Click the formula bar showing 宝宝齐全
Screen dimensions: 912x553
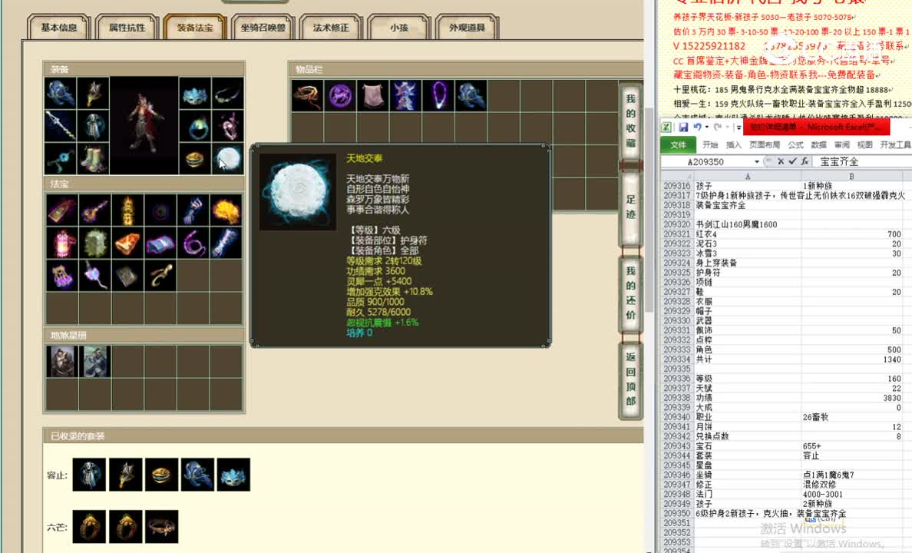[864, 162]
